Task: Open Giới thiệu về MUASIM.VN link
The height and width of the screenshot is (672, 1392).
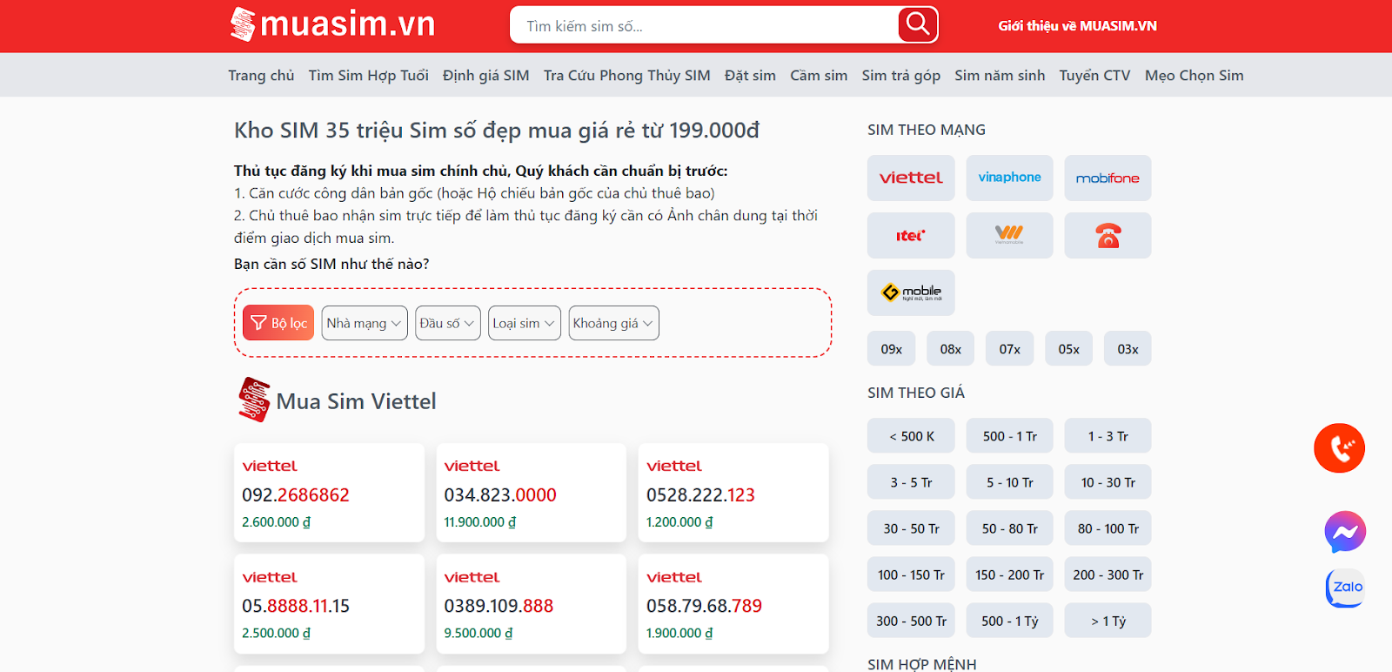Action: [1077, 26]
